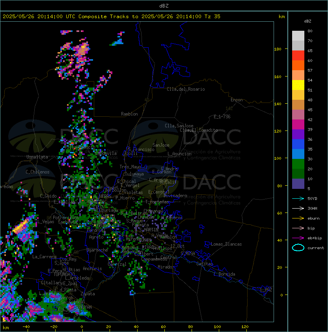Click the 'Agrelo' map label
328x332 pixels.
(x=96, y=237)
